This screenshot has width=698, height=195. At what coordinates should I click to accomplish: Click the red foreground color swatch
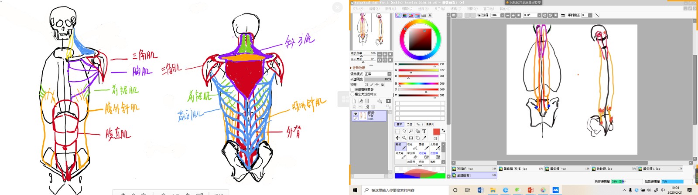pyautogui.click(x=436, y=132)
